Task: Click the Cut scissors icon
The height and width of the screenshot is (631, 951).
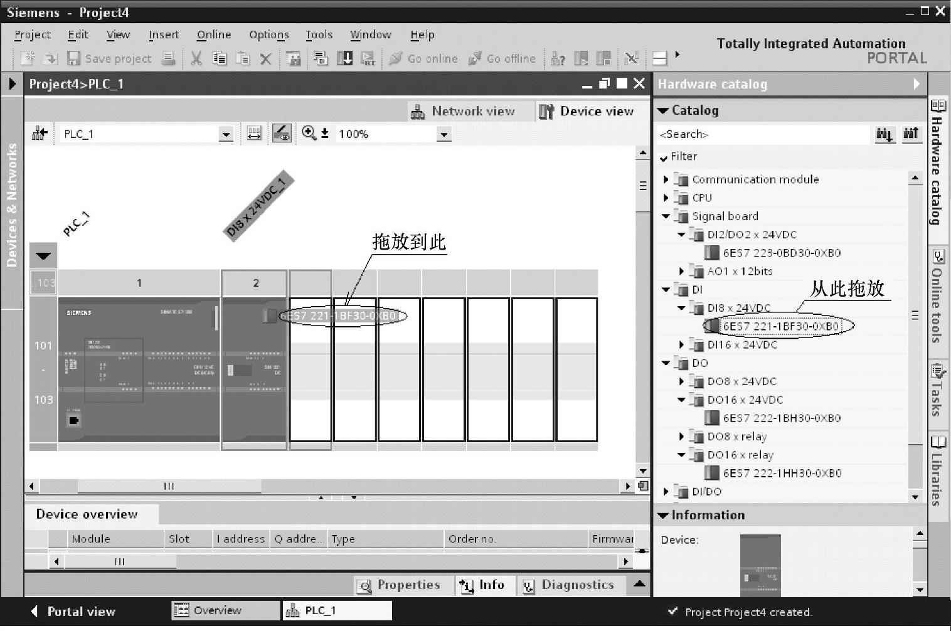Action: [196, 58]
